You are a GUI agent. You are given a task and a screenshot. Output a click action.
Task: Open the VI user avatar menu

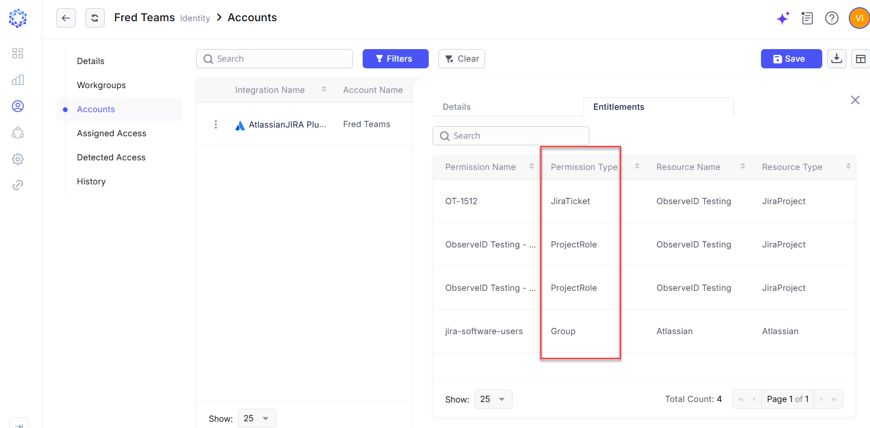(859, 18)
